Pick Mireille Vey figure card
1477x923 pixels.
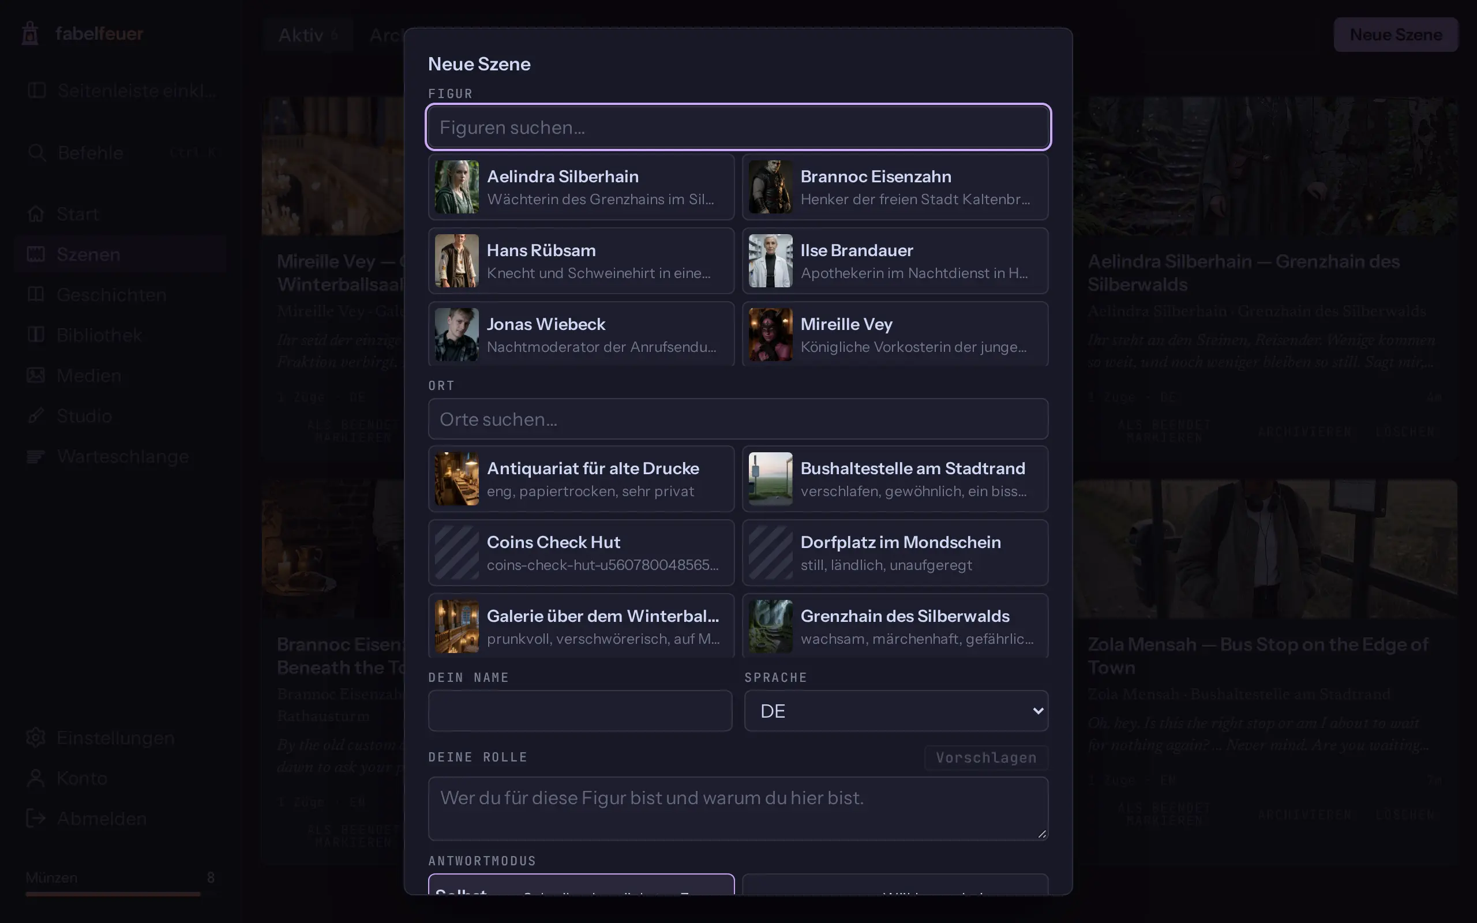pyautogui.click(x=895, y=334)
